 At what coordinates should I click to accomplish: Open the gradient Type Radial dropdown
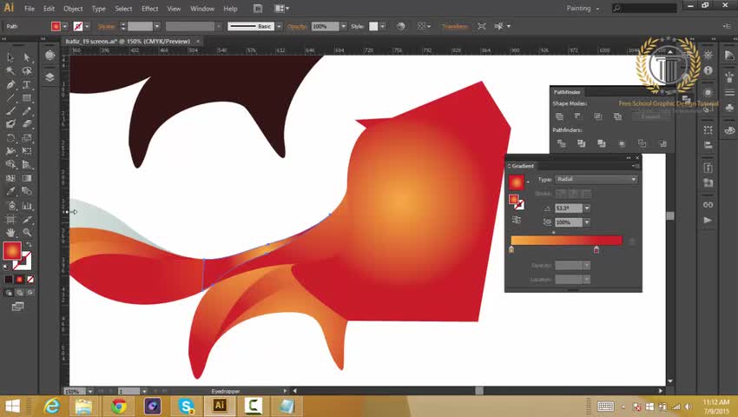596,179
